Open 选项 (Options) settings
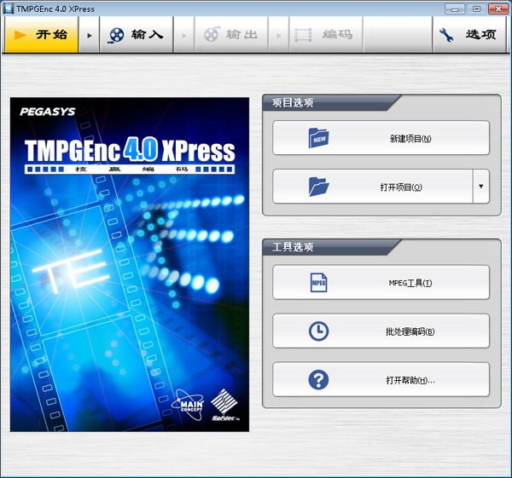This screenshot has width=512, height=478. [x=469, y=35]
